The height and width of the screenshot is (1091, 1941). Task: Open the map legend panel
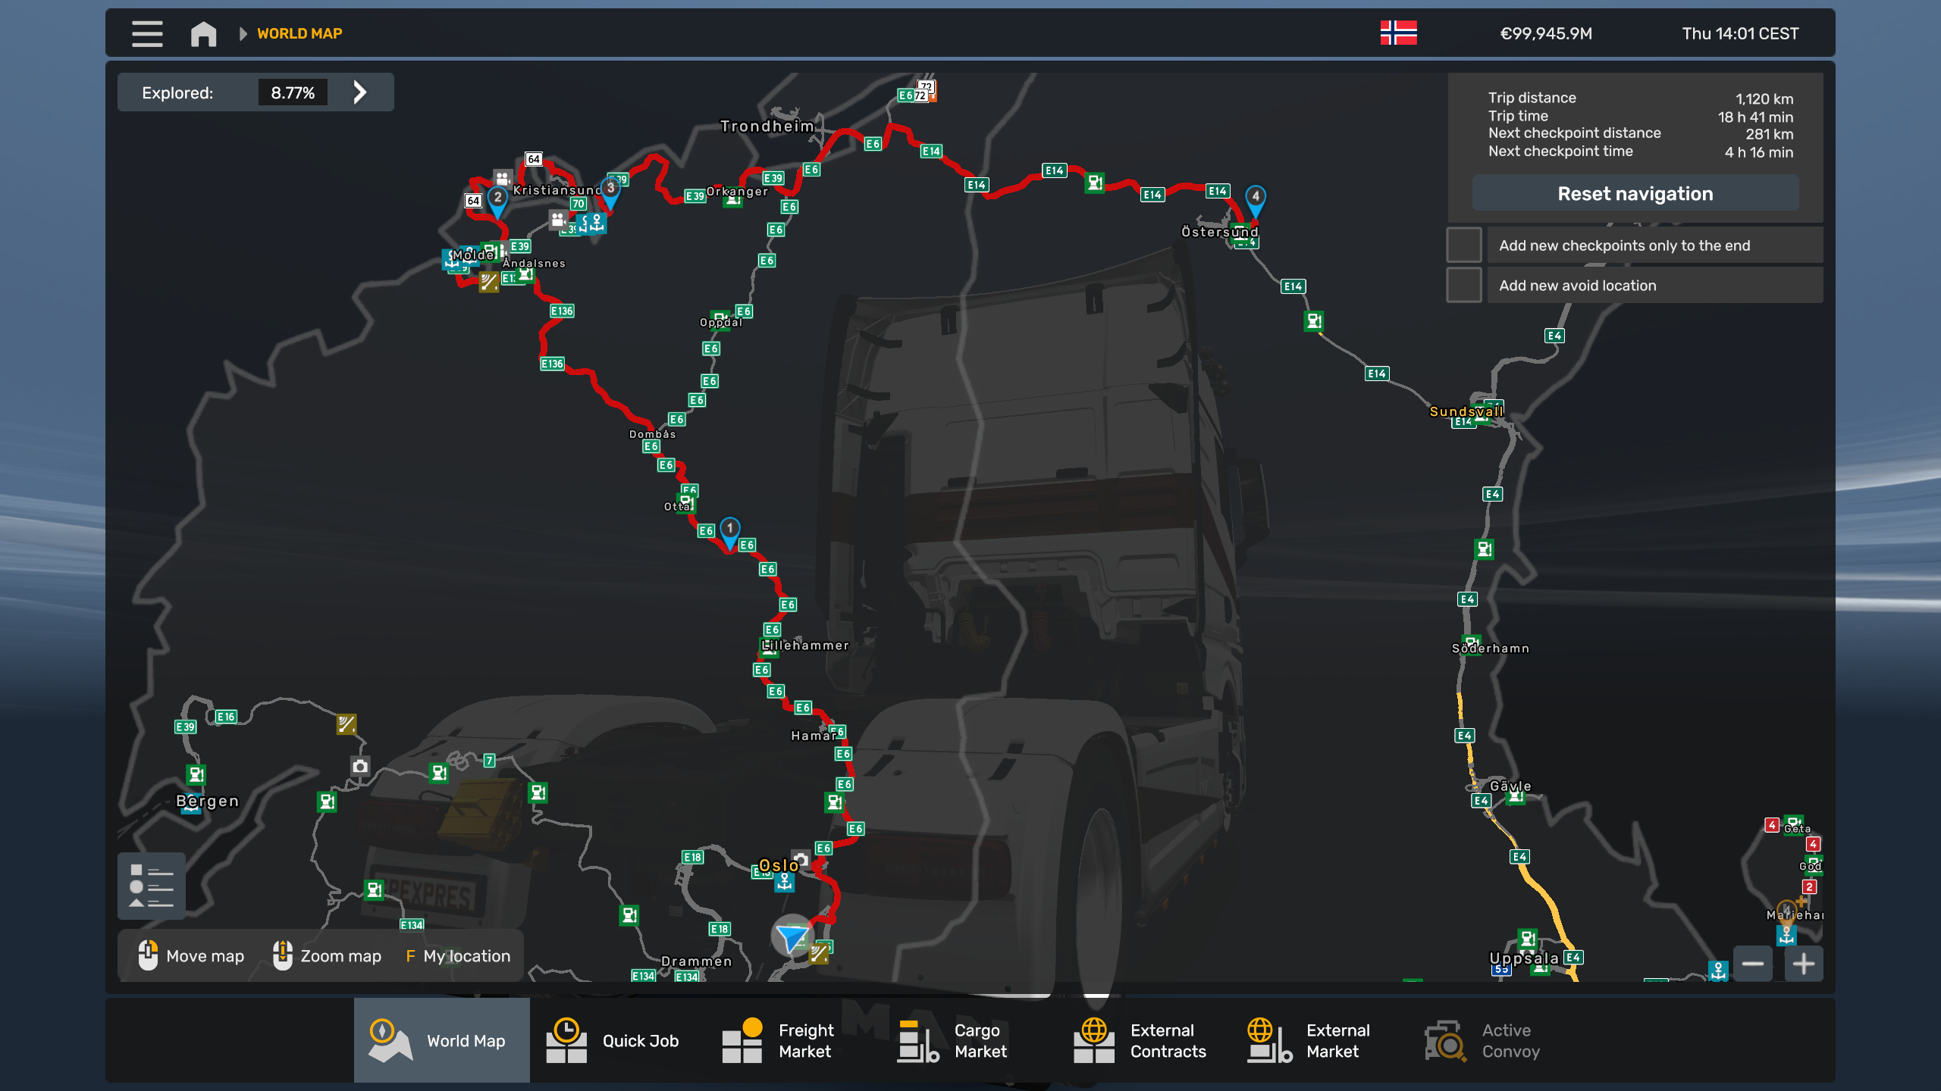(151, 885)
